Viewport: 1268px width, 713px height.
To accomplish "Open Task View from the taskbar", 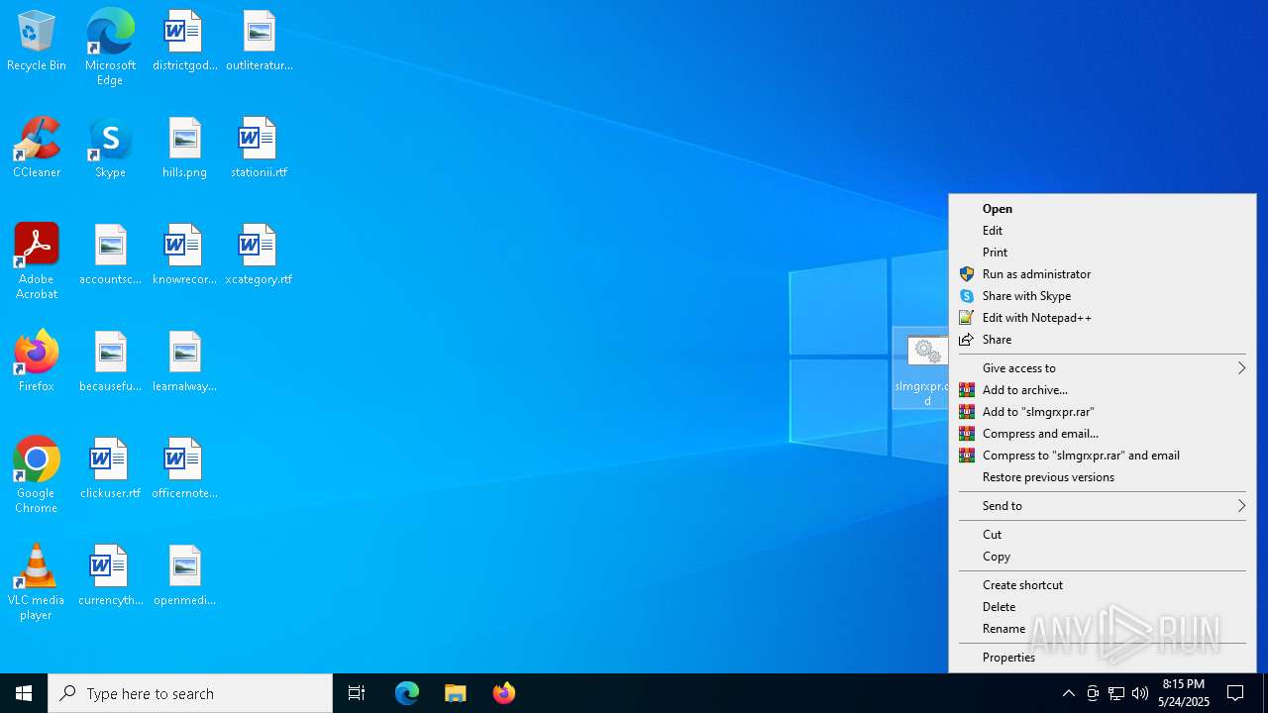I will pyautogui.click(x=357, y=693).
